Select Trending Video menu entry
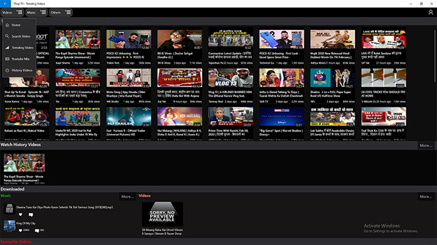The width and height of the screenshot is (437, 245). click(x=19, y=48)
